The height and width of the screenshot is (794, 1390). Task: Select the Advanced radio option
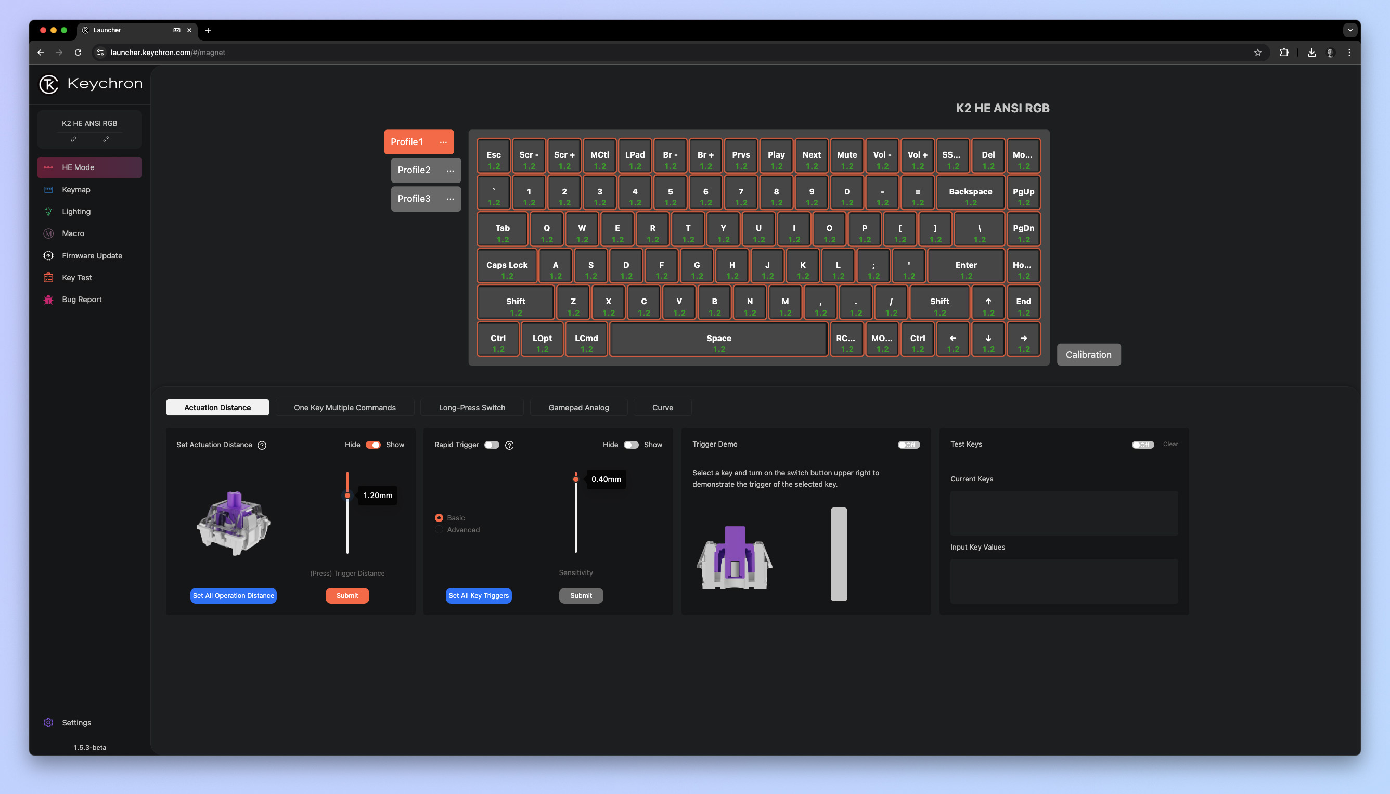(439, 530)
